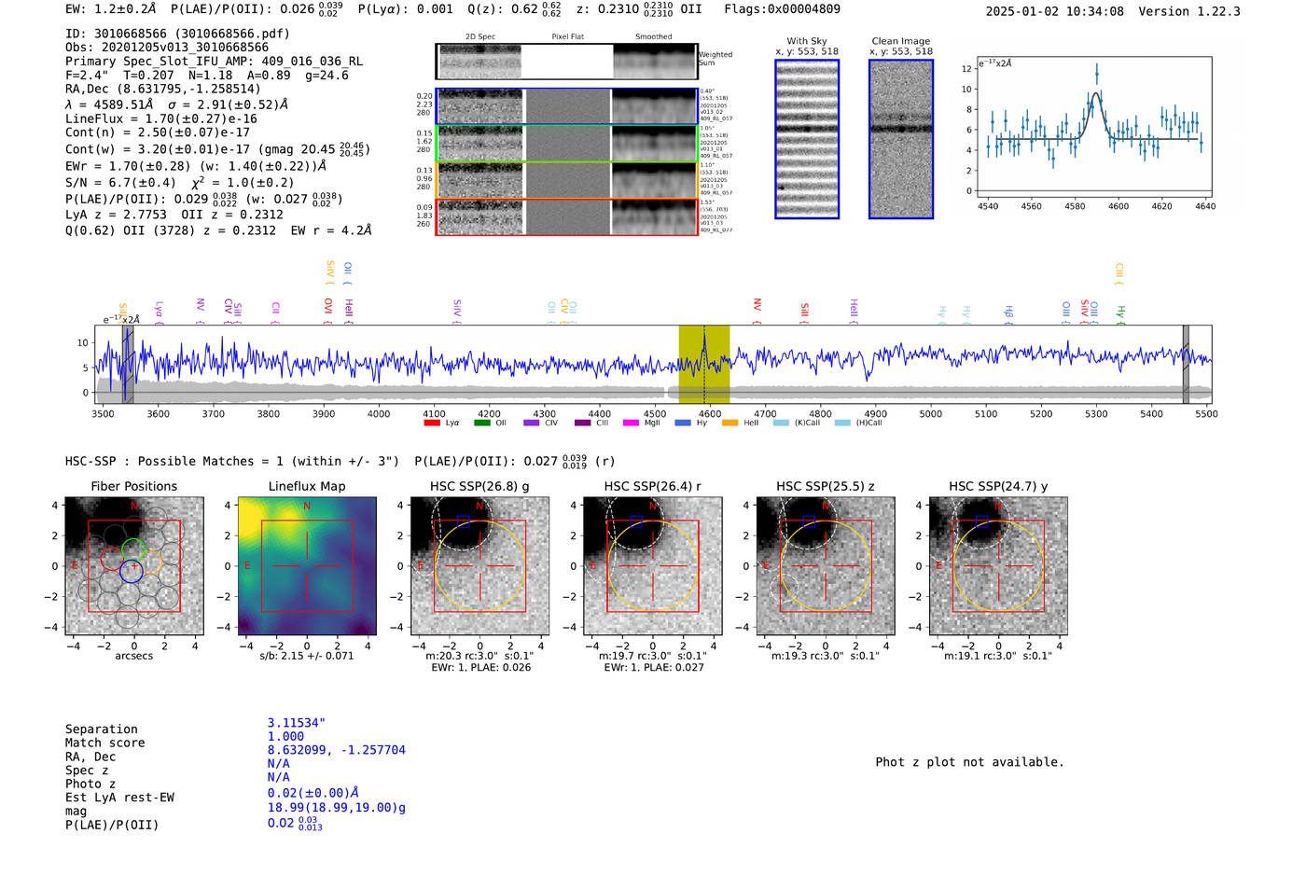This screenshot has width=1306, height=889.
Task: Click separation value 3.11534"
Action: pos(297,723)
